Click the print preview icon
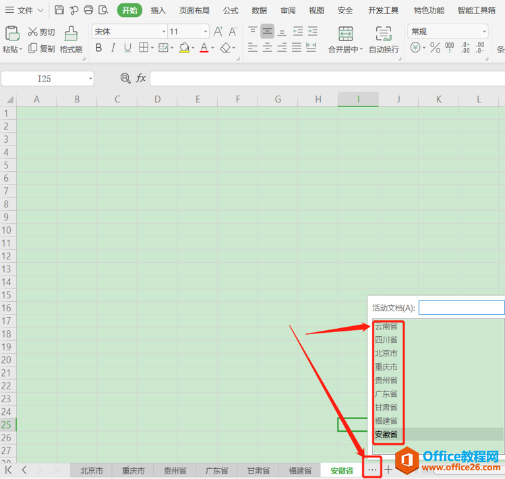This screenshot has height=479, width=505. 103,10
